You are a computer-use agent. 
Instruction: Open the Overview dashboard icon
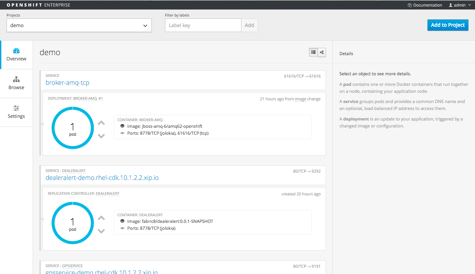tap(16, 51)
